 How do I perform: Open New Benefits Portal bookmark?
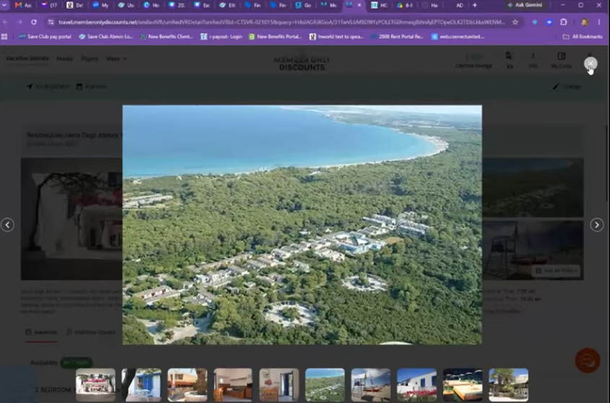276,37
